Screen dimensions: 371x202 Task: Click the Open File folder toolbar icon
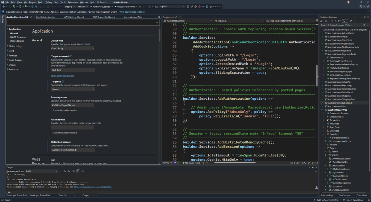pos(26,7)
